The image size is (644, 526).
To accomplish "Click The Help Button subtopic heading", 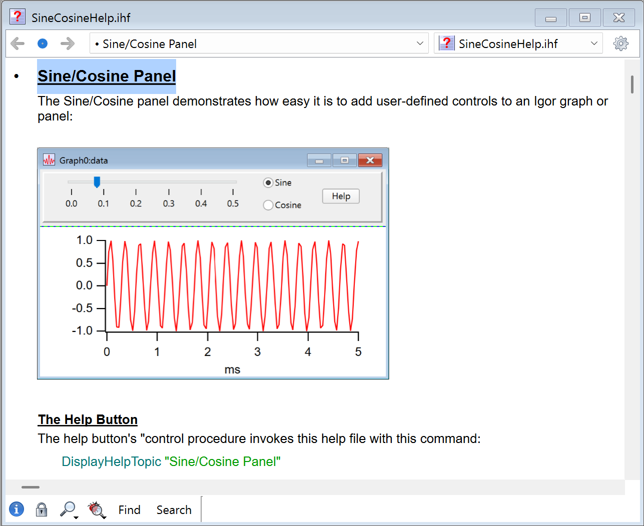I will click(88, 419).
